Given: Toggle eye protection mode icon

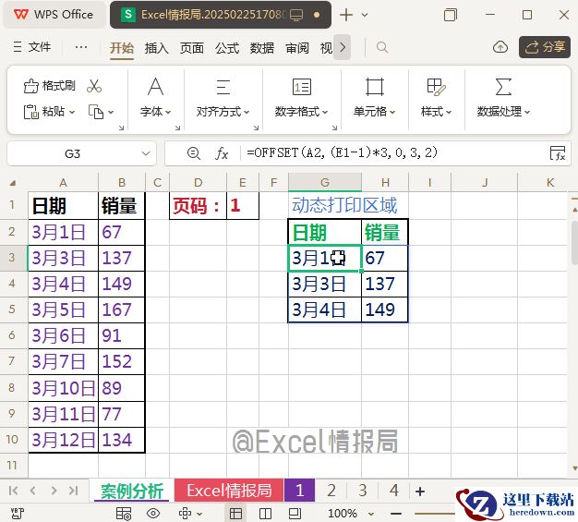Looking at the screenshot, I should click(x=153, y=514).
